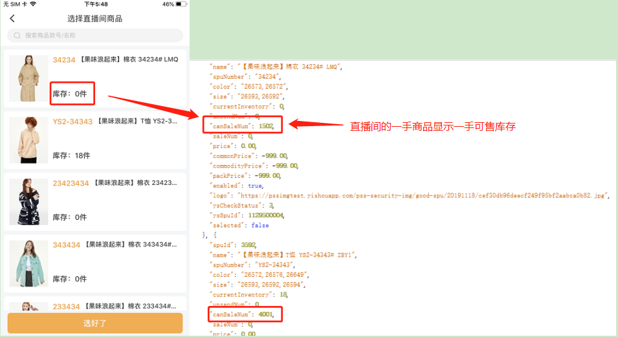Select product number 343434
The height and width of the screenshot is (337, 618).
(66, 245)
